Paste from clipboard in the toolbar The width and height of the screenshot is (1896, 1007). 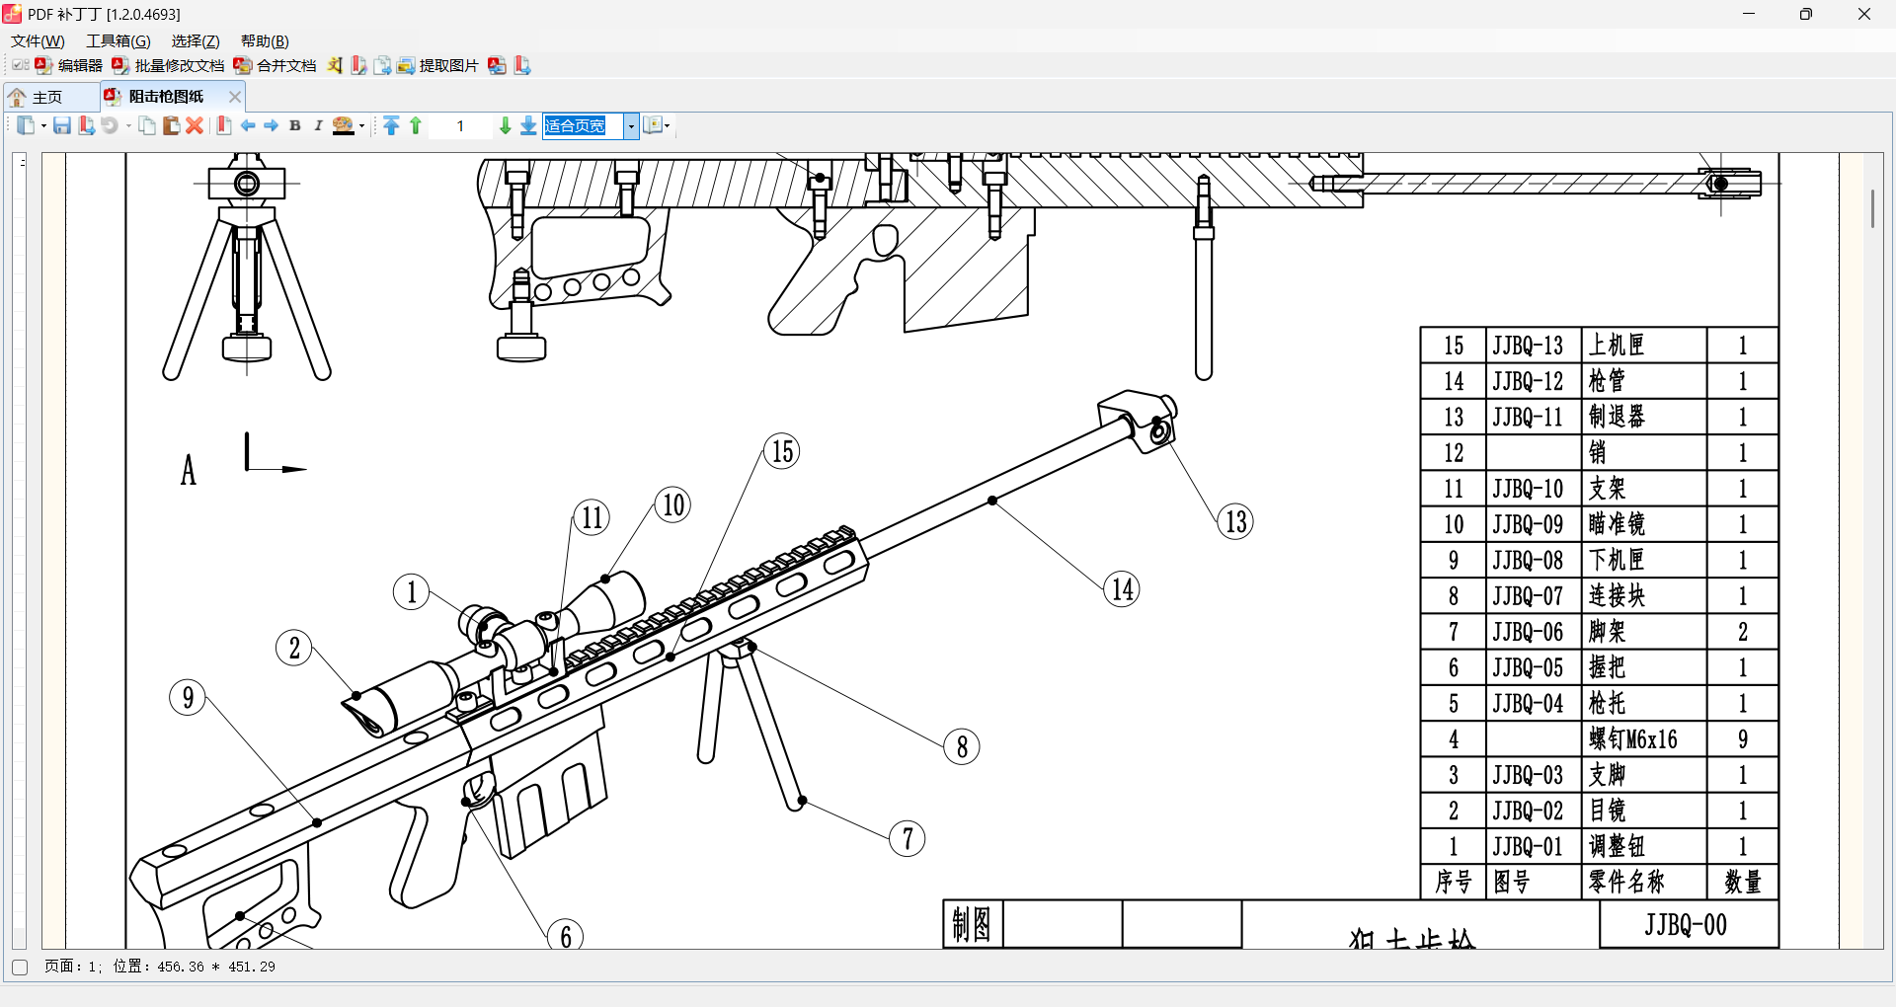tap(170, 125)
